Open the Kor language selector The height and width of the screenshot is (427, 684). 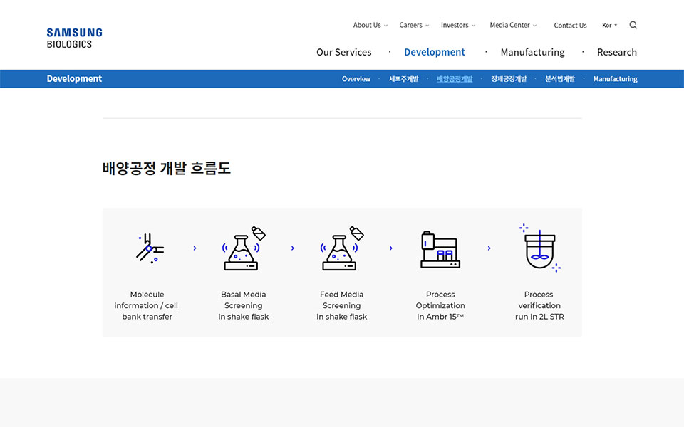(610, 25)
